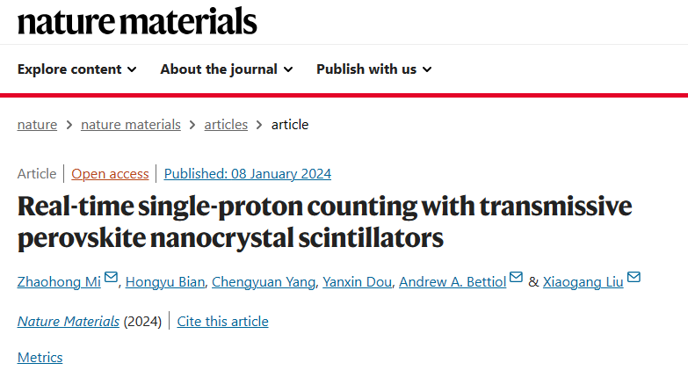Image resolution: width=688 pixels, height=385 pixels.
Task: Open author Chengyuan Yang's link
Action: click(264, 282)
